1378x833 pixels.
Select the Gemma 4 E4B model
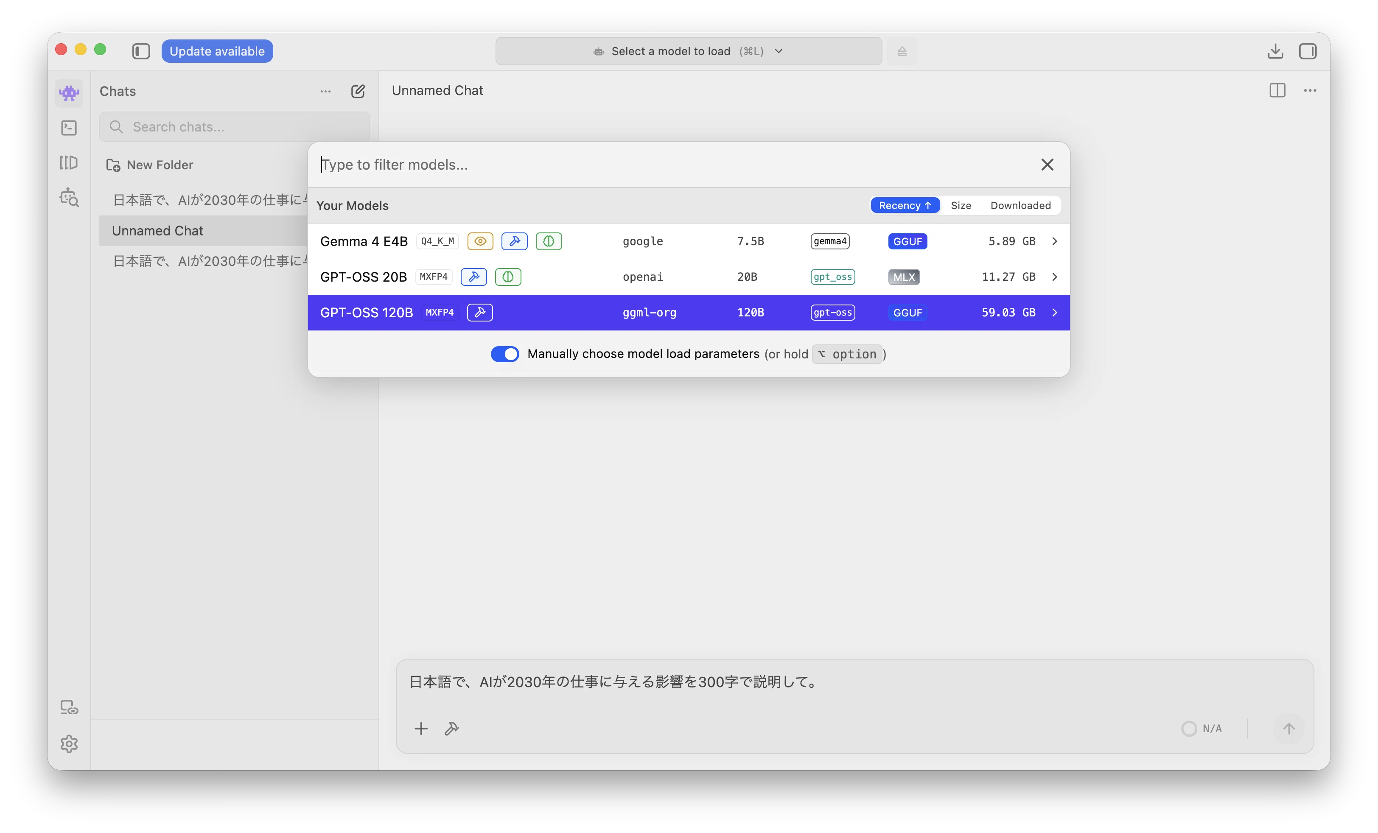689,241
